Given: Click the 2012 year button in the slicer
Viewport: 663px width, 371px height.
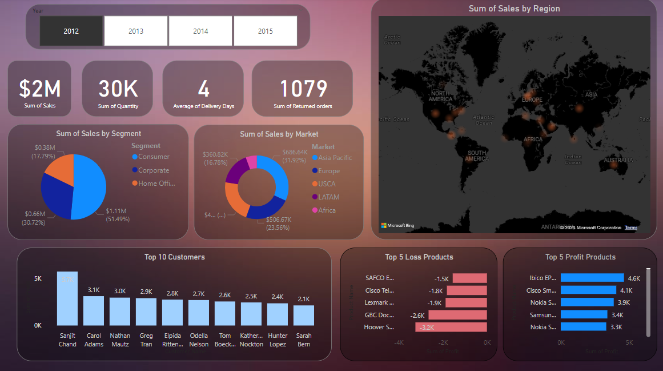Looking at the screenshot, I should (x=71, y=30).
